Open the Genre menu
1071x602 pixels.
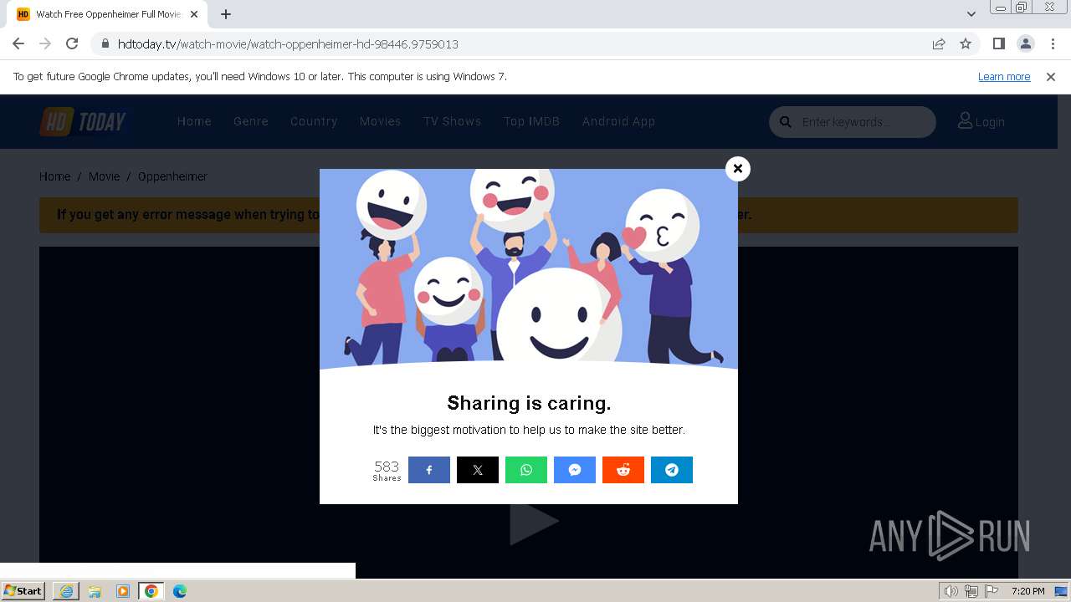click(251, 121)
